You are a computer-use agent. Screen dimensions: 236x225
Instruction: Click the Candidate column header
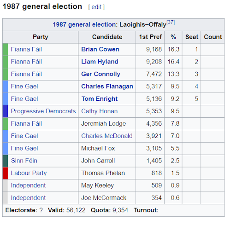tap(107, 37)
